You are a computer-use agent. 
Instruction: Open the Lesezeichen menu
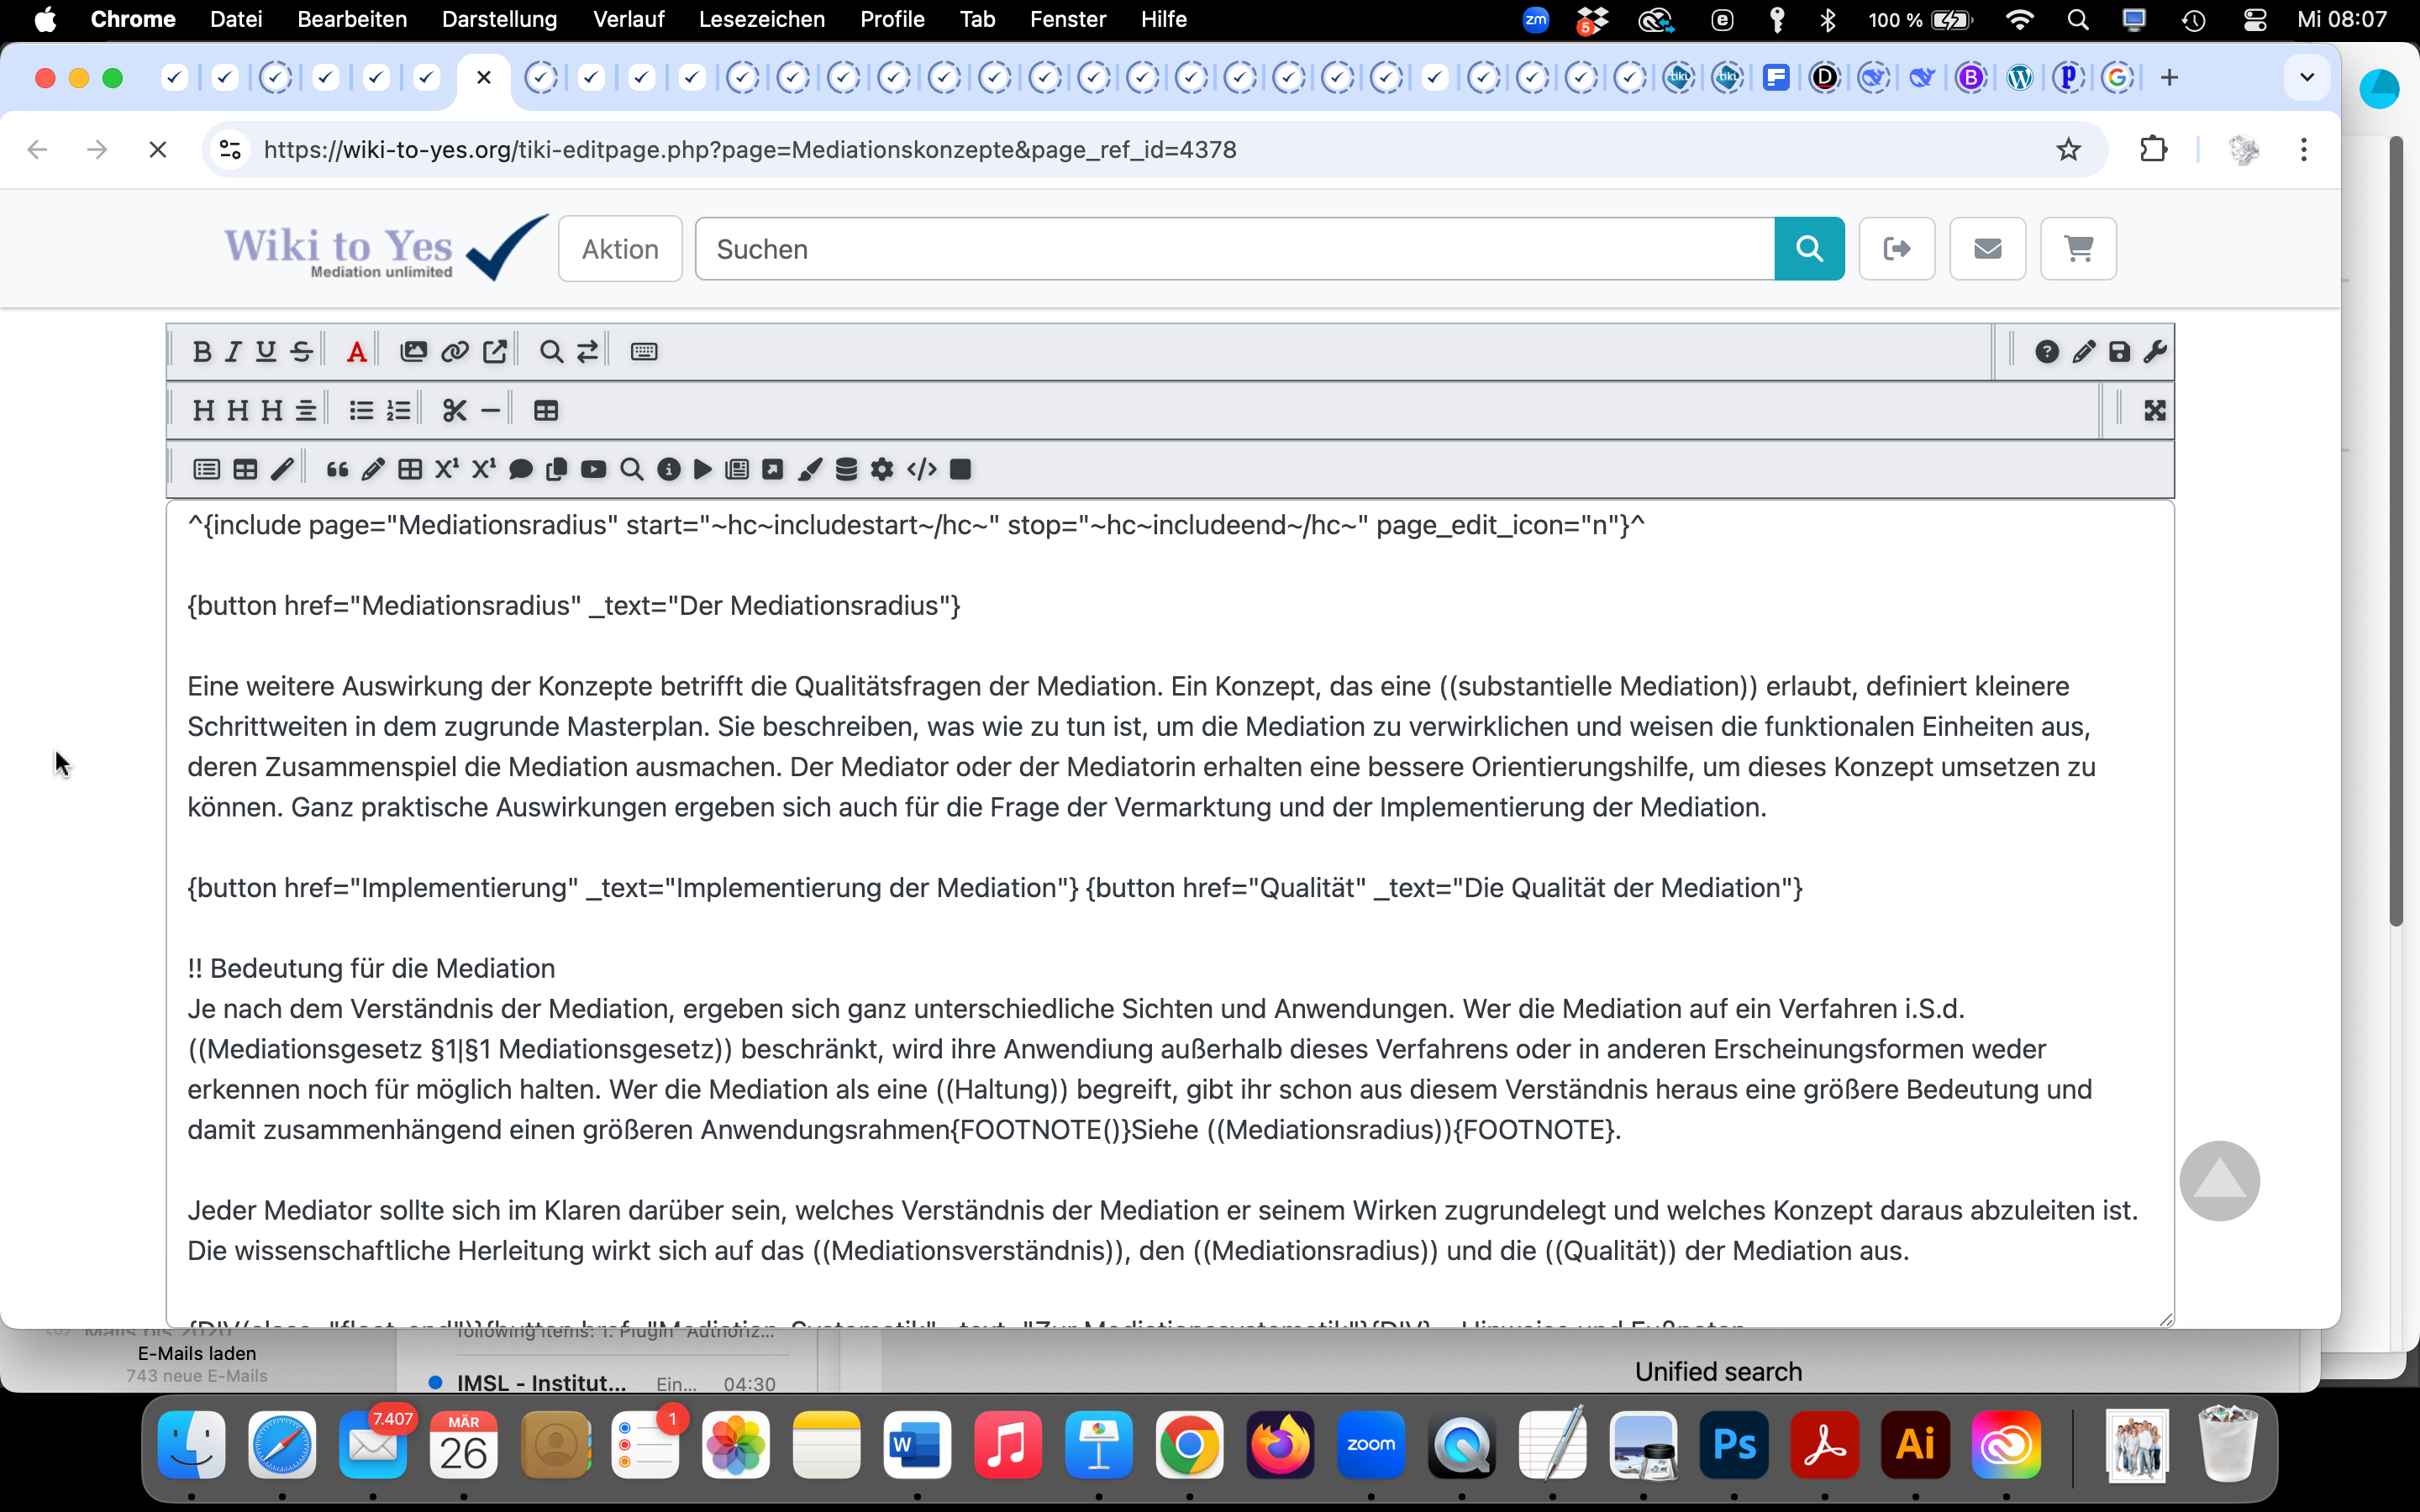(x=761, y=19)
